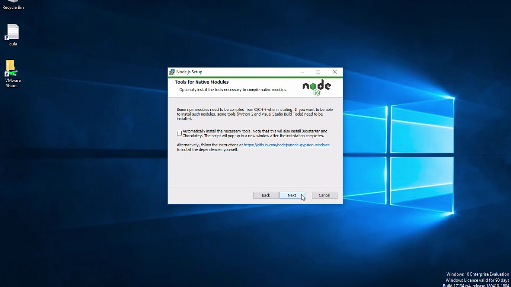This screenshot has width=511, height=287.
Task: Click the 'Windows 10 Enterprise Evaluation' watermark text
Action: pyautogui.click(x=478, y=274)
